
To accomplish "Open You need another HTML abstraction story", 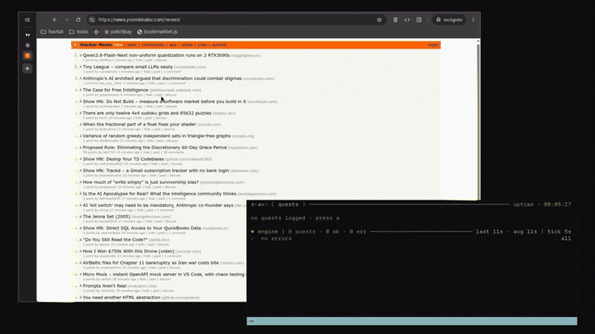I will 121,298.
